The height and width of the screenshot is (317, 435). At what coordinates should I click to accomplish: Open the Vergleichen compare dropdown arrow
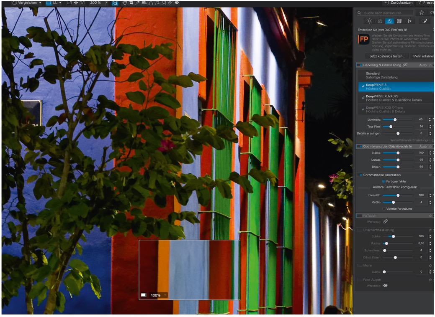[x=40, y=3]
